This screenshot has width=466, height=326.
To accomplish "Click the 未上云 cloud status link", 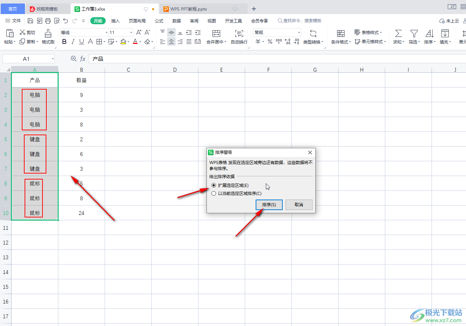I will tap(449, 21).
